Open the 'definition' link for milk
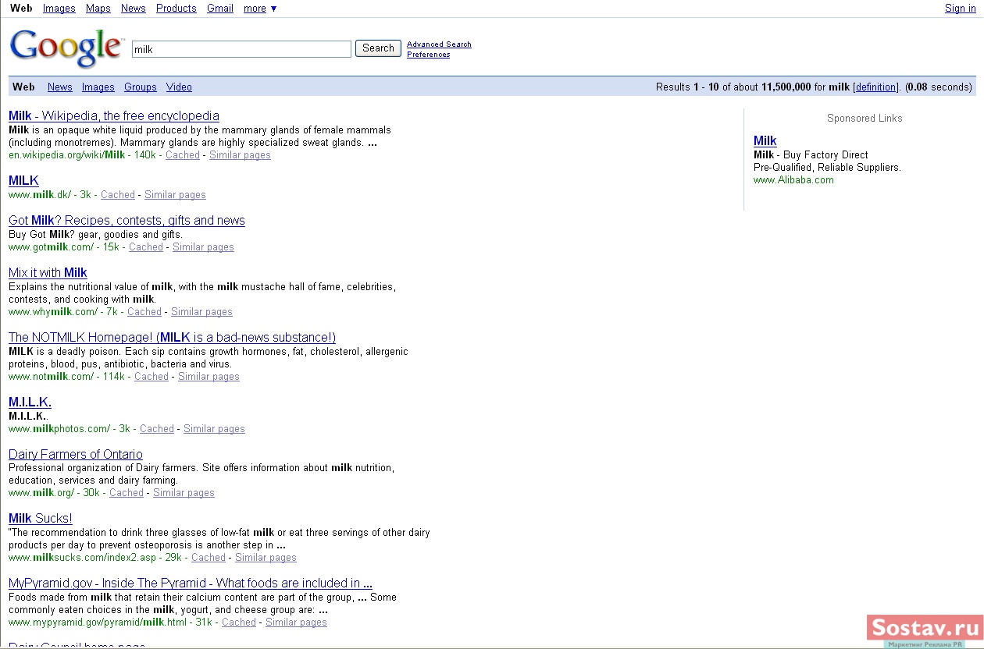This screenshot has height=649, width=984. (x=875, y=87)
